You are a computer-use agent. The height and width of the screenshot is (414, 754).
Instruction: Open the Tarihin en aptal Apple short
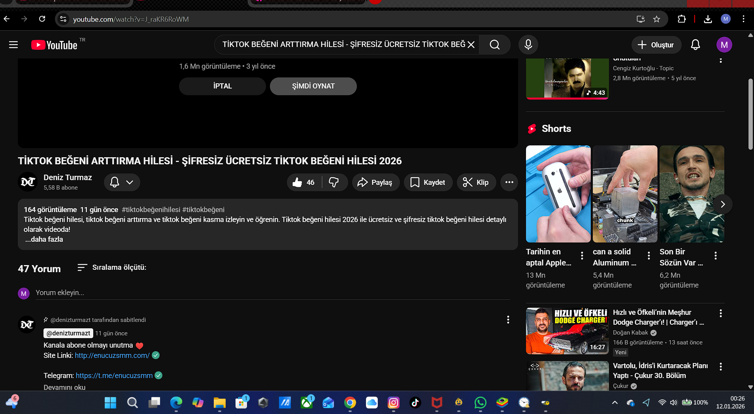pos(558,194)
